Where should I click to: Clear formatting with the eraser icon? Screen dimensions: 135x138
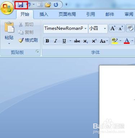point(130,28)
